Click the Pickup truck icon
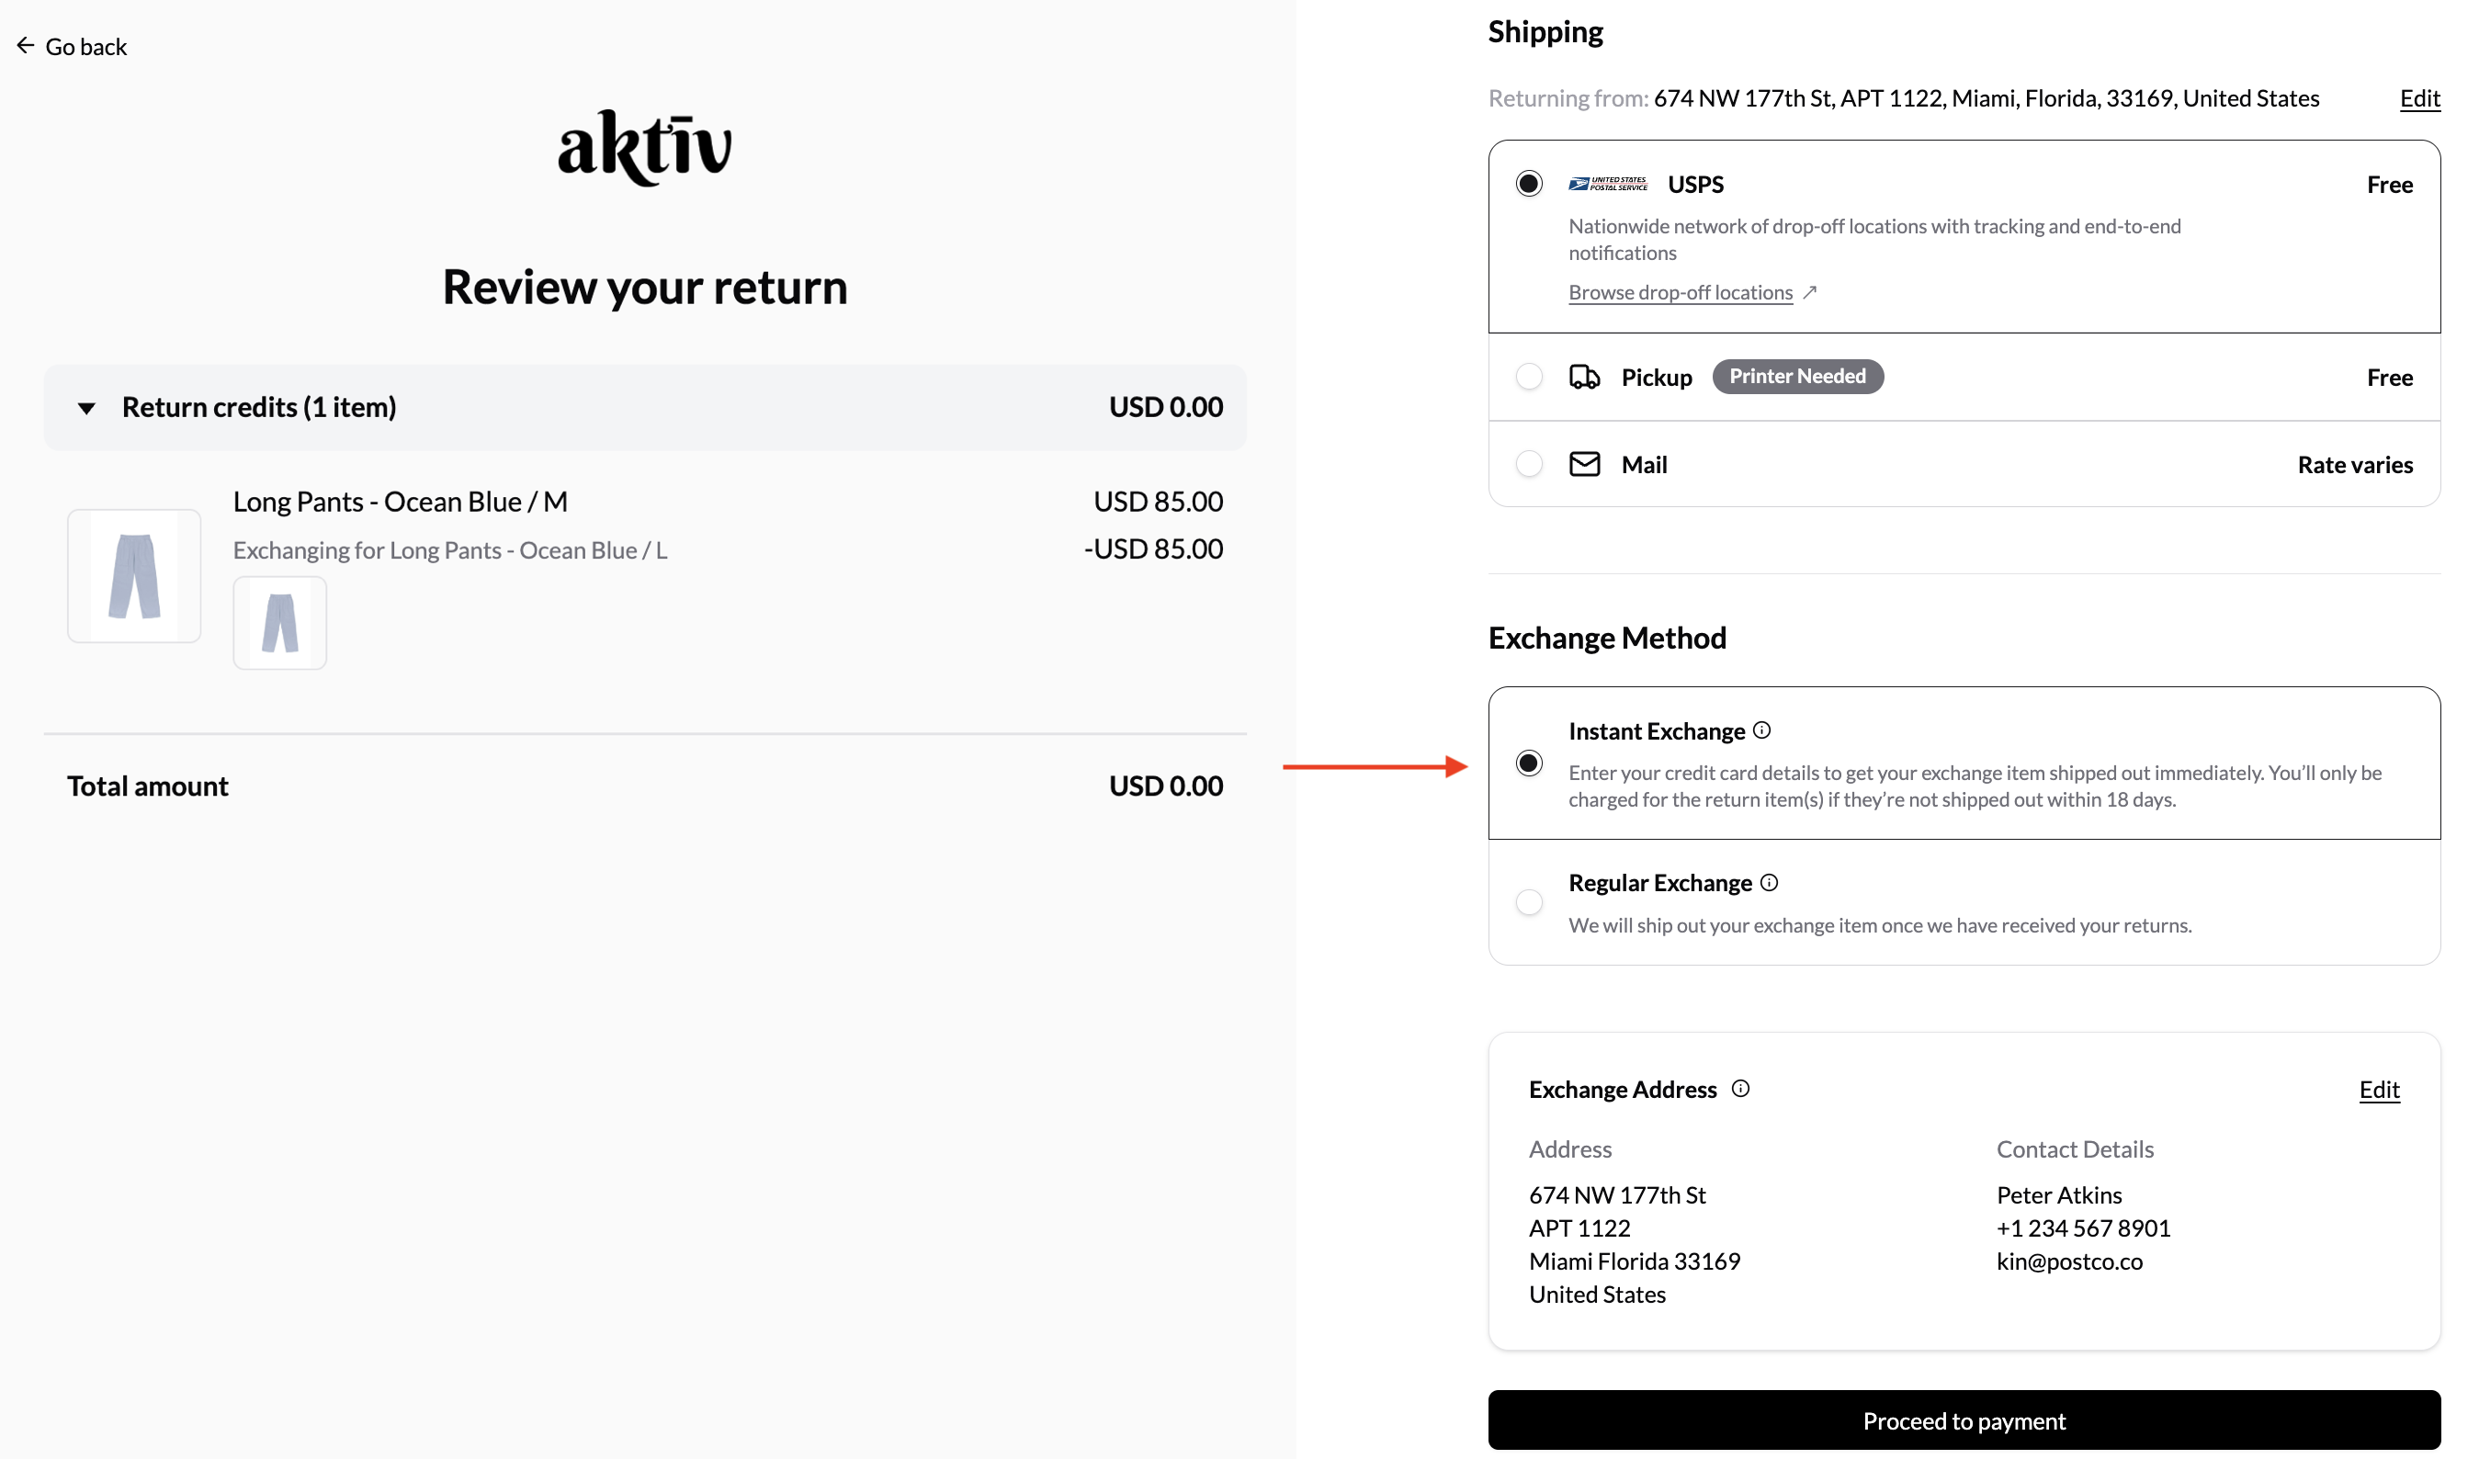2479x1459 pixels. 1584,377
